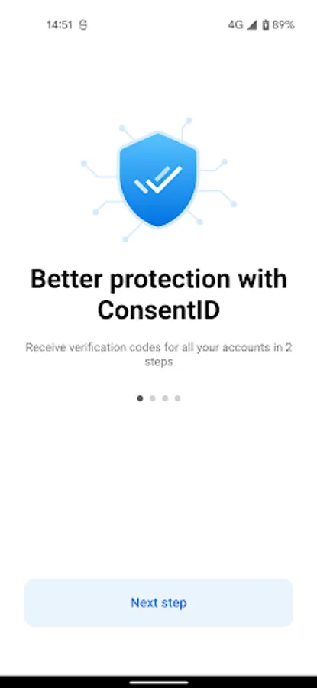Screen dimensions: 317x688
Task: Select the third page indicator dot
Action: [165, 398]
